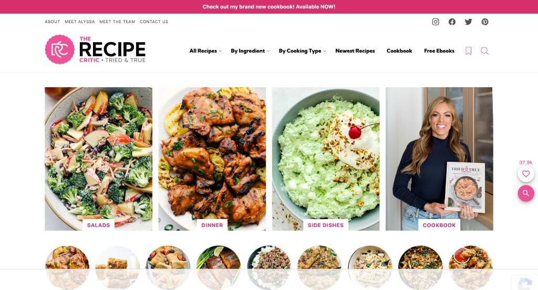538x290 pixels.
Task: Click the Meet Alyssa link
Action: click(80, 22)
